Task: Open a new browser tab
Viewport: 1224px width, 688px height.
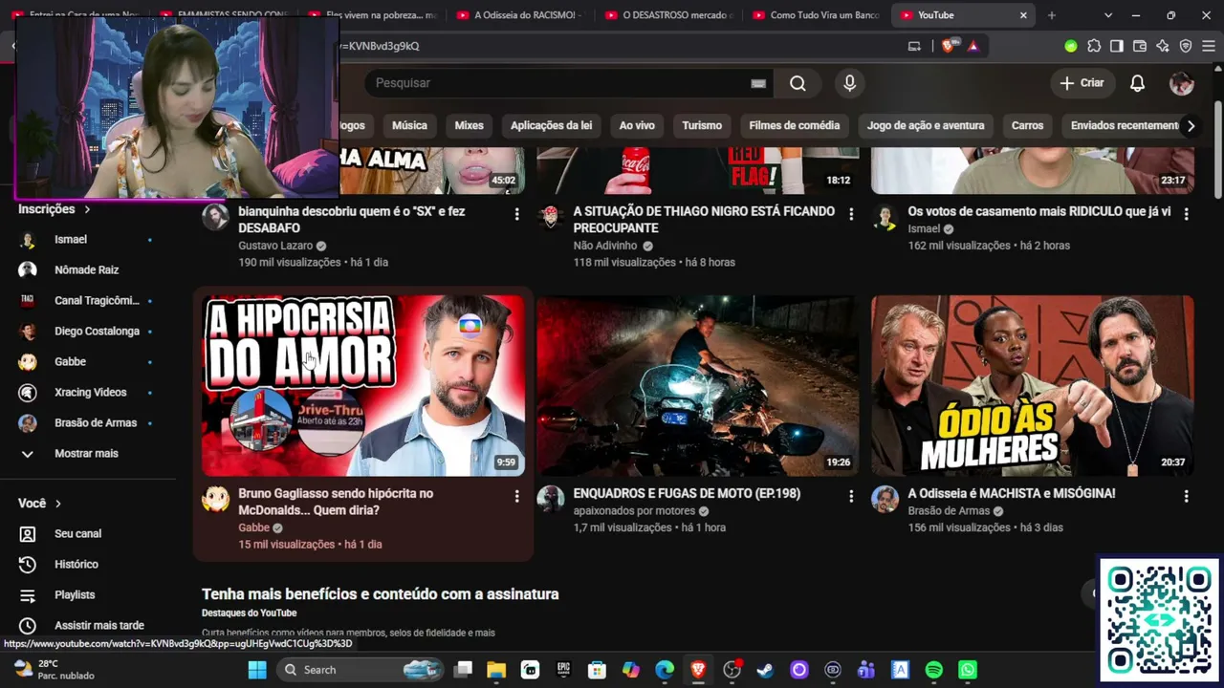Action: click(x=1052, y=15)
